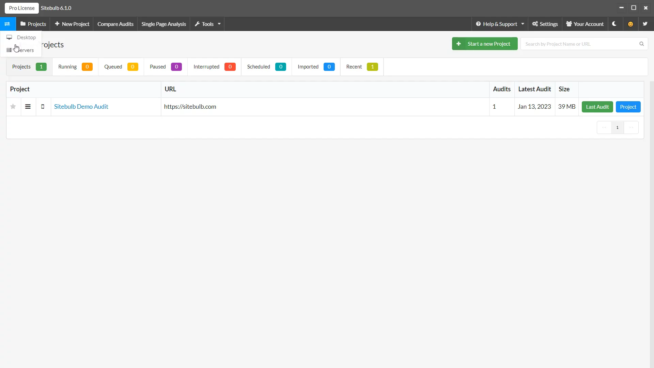
Task: Select Desktop in the mode dropdown
Action: click(x=26, y=37)
